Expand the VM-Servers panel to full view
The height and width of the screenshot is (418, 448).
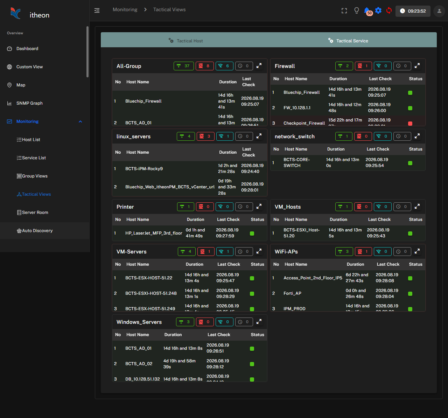click(x=259, y=251)
